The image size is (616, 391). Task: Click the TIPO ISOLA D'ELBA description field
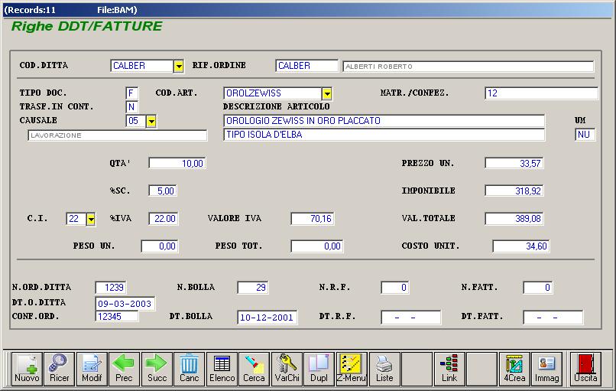(384, 135)
